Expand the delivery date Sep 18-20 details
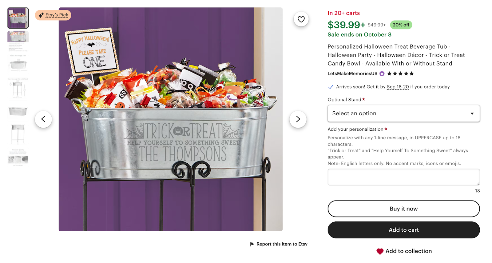Viewport: 492px width, 263px height. (x=398, y=87)
